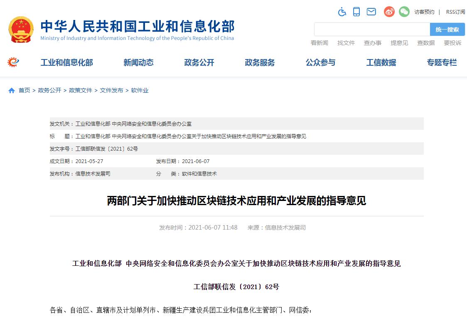Click the national emblem logo
The width and height of the screenshot is (467, 322).
(x=21, y=30)
